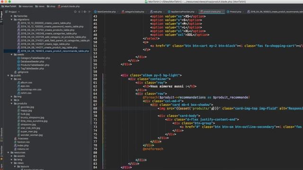This screenshot has width=303, height=170.
Task: Select create_tags_table.php migration file
Action: (44, 44)
